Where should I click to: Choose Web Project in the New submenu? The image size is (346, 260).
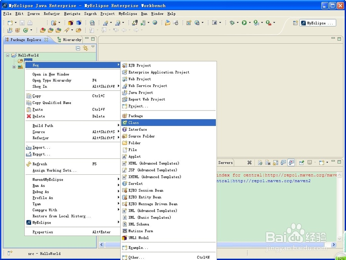coord(169,79)
